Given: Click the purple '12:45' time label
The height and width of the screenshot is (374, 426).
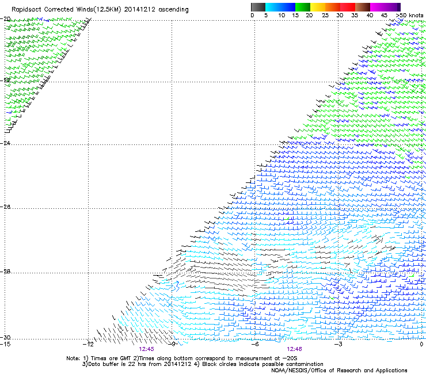Looking at the screenshot, I should click(x=146, y=349).
